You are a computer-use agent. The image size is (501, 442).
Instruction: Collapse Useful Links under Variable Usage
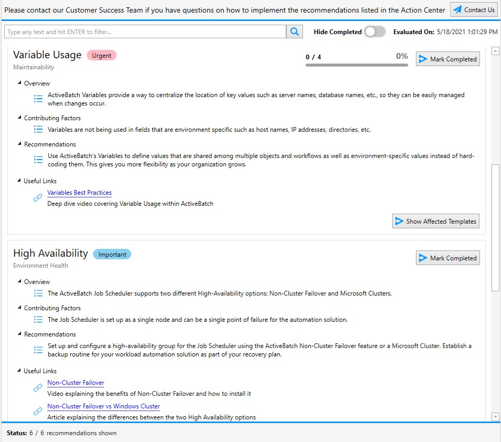coord(19,181)
